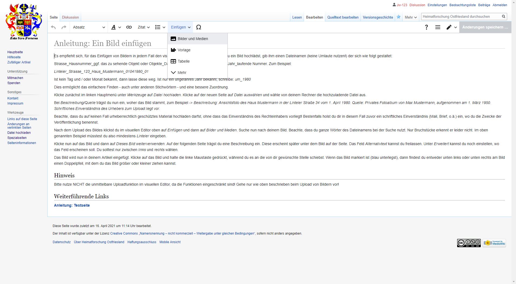Click the undo arrow in editor toolbar
This screenshot has height=284, width=516.
53,27
